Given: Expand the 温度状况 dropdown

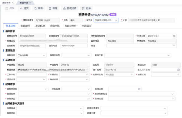Looking at the screenshot, I should click(32, 79).
